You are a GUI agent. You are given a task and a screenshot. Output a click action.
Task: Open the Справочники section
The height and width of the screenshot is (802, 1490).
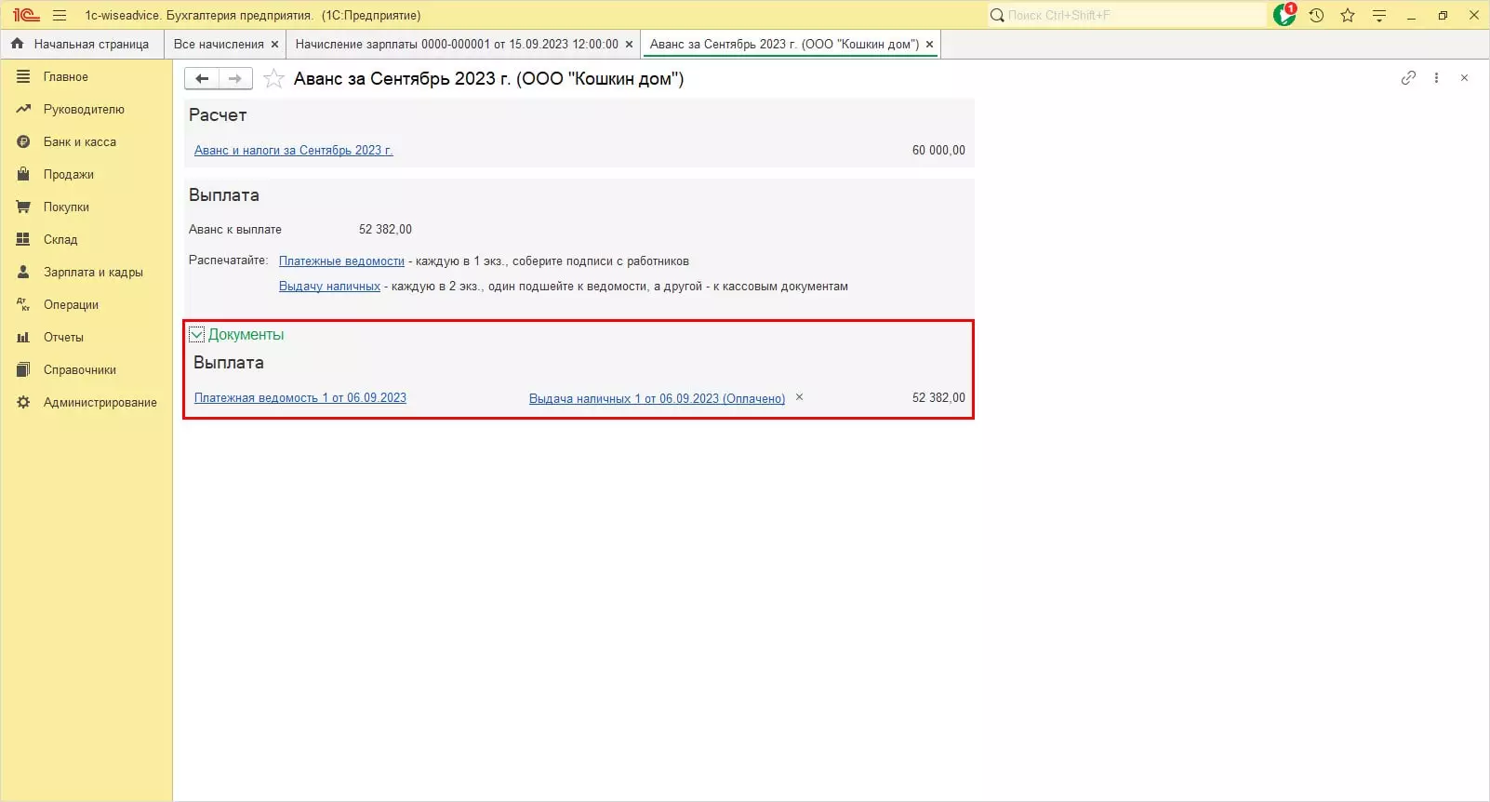tap(80, 369)
